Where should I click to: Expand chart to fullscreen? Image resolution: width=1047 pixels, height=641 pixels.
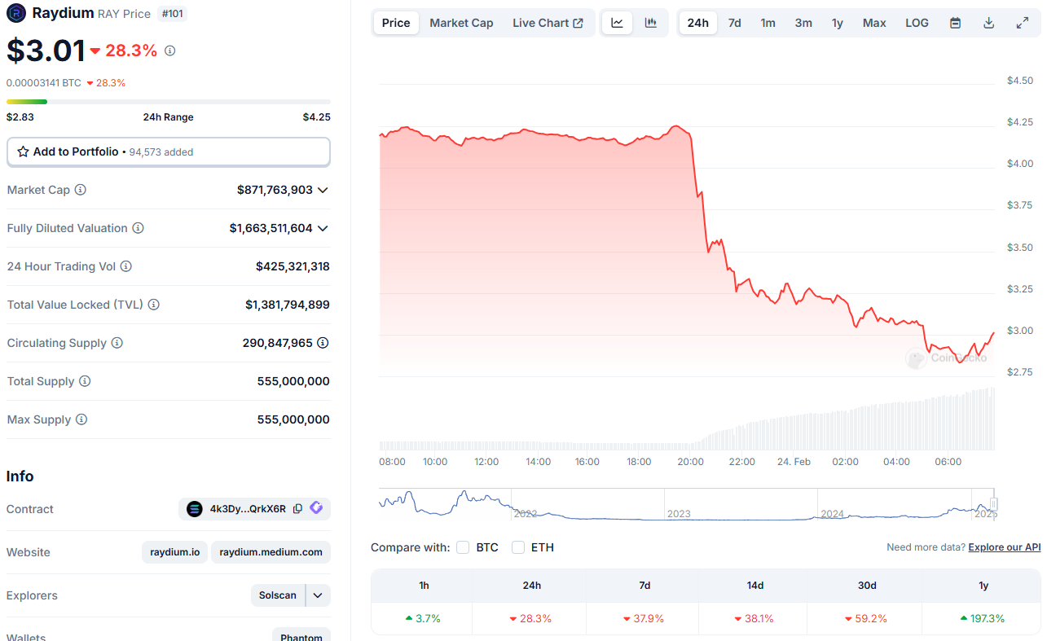[x=1022, y=23]
